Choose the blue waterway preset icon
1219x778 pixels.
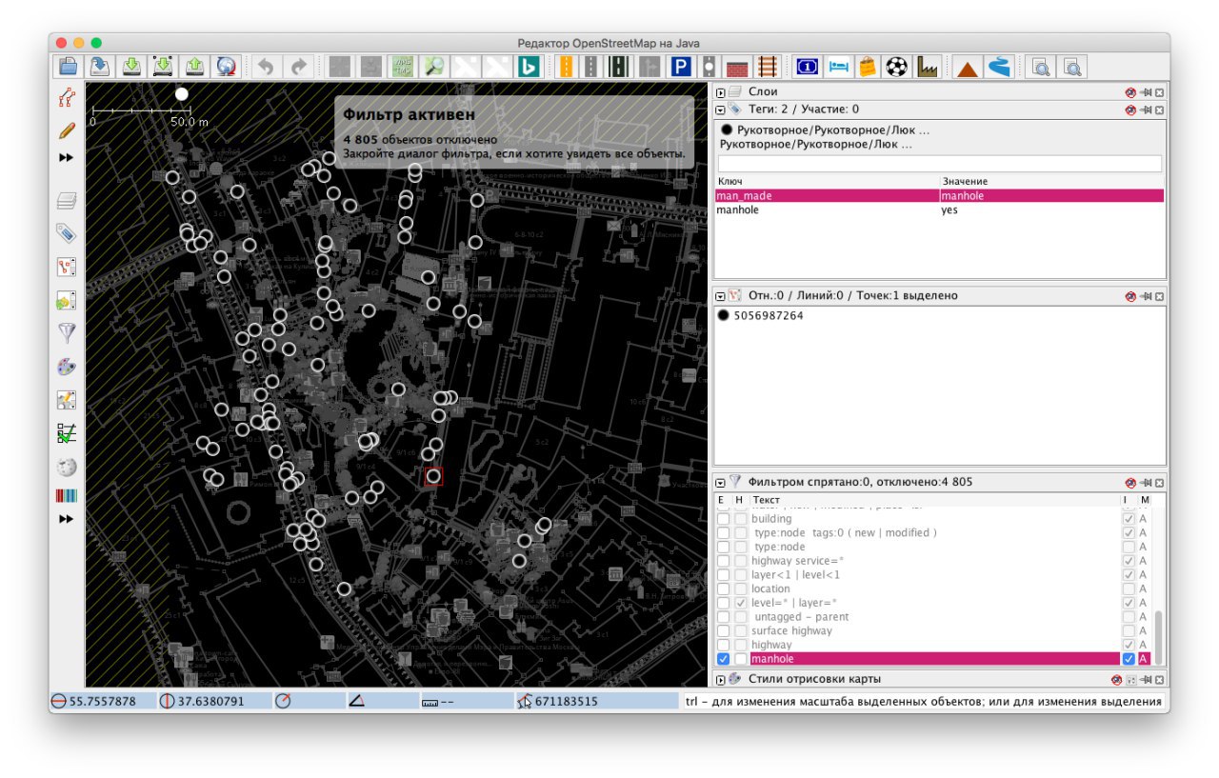pos(998,67)
